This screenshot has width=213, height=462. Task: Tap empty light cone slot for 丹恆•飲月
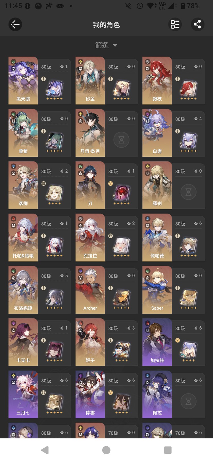[121, 140]
